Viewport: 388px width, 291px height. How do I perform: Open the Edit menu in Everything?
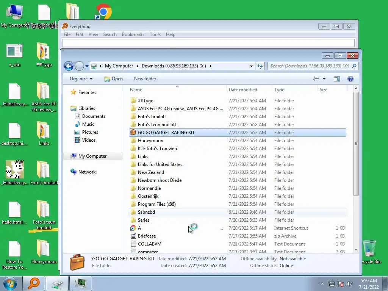tap(80, 34)
